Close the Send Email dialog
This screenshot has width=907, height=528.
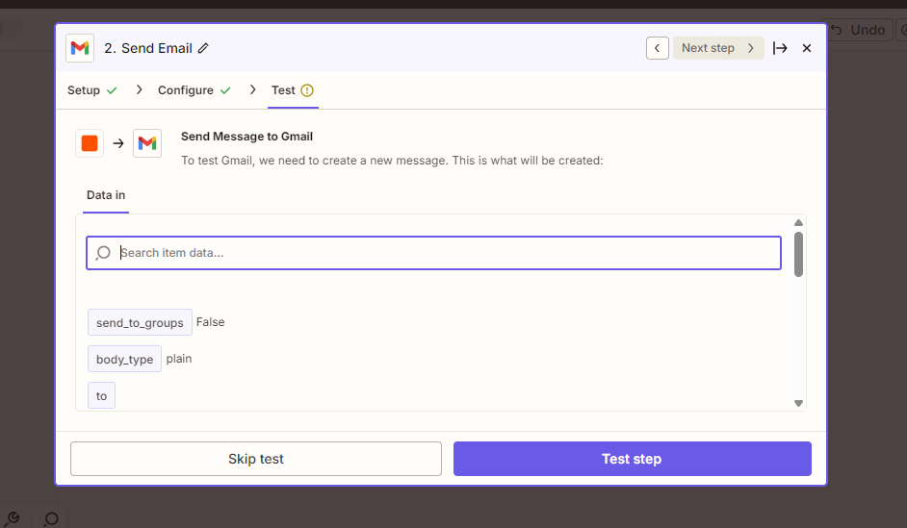pyautogui.click(x=807, y=48)
